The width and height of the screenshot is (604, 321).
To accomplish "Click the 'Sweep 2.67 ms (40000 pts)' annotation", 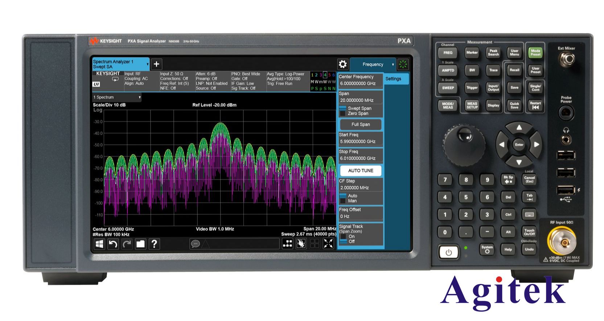I will pyautogui.click(x=309, y=234).
